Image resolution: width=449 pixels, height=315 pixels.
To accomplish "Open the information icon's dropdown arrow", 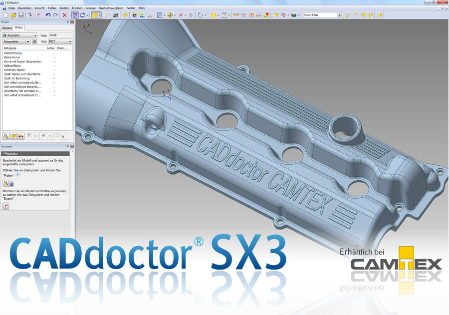I will coord(219,15).
